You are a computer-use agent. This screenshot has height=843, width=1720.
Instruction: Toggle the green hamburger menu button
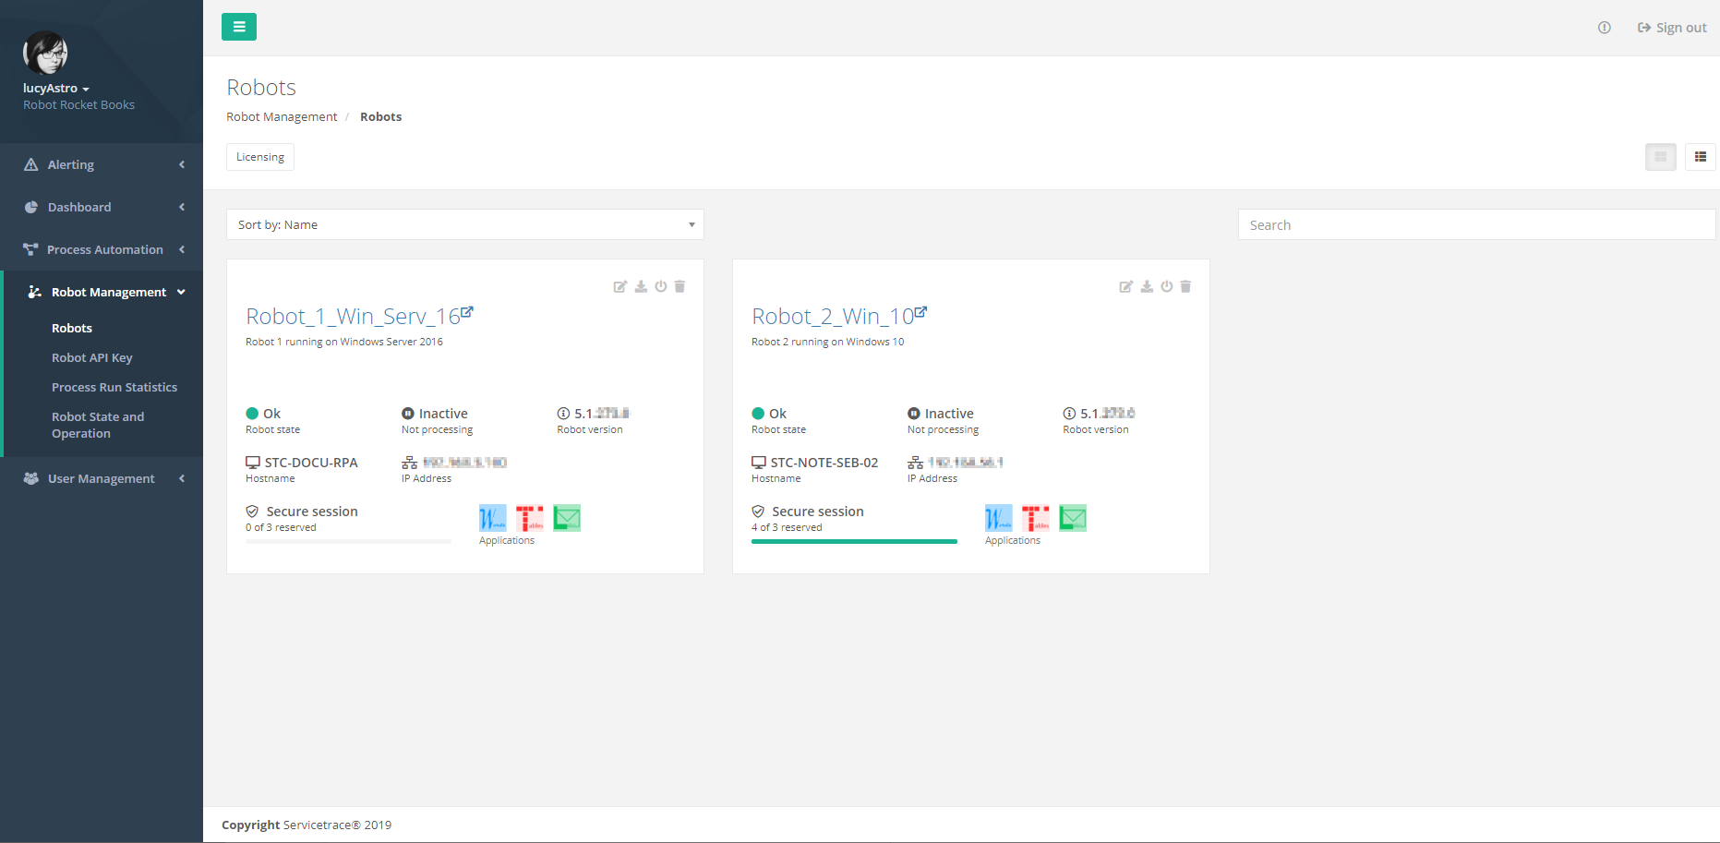[239, 27]
